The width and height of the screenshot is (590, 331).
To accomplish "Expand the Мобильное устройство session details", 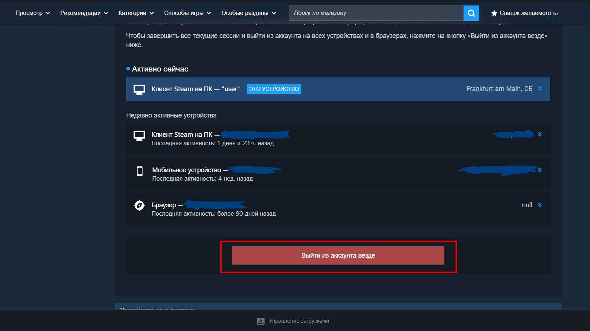I will coord(540,170).
